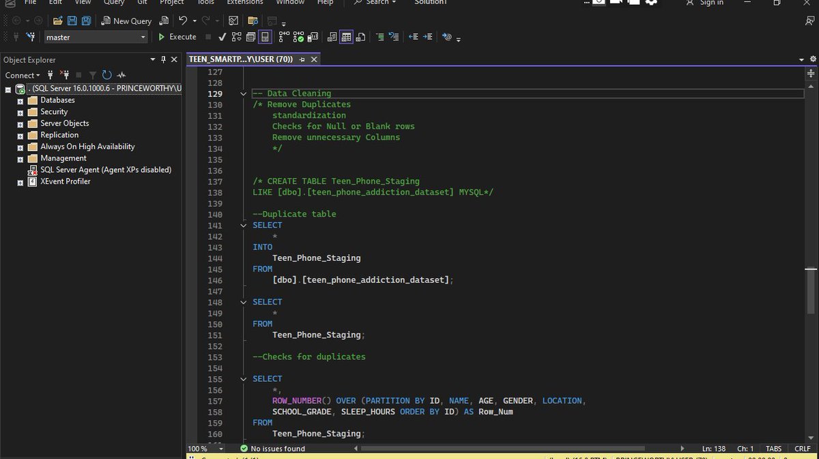The image size is (819, 459).
Task: Open the Extensions menu
Action: 244,3
